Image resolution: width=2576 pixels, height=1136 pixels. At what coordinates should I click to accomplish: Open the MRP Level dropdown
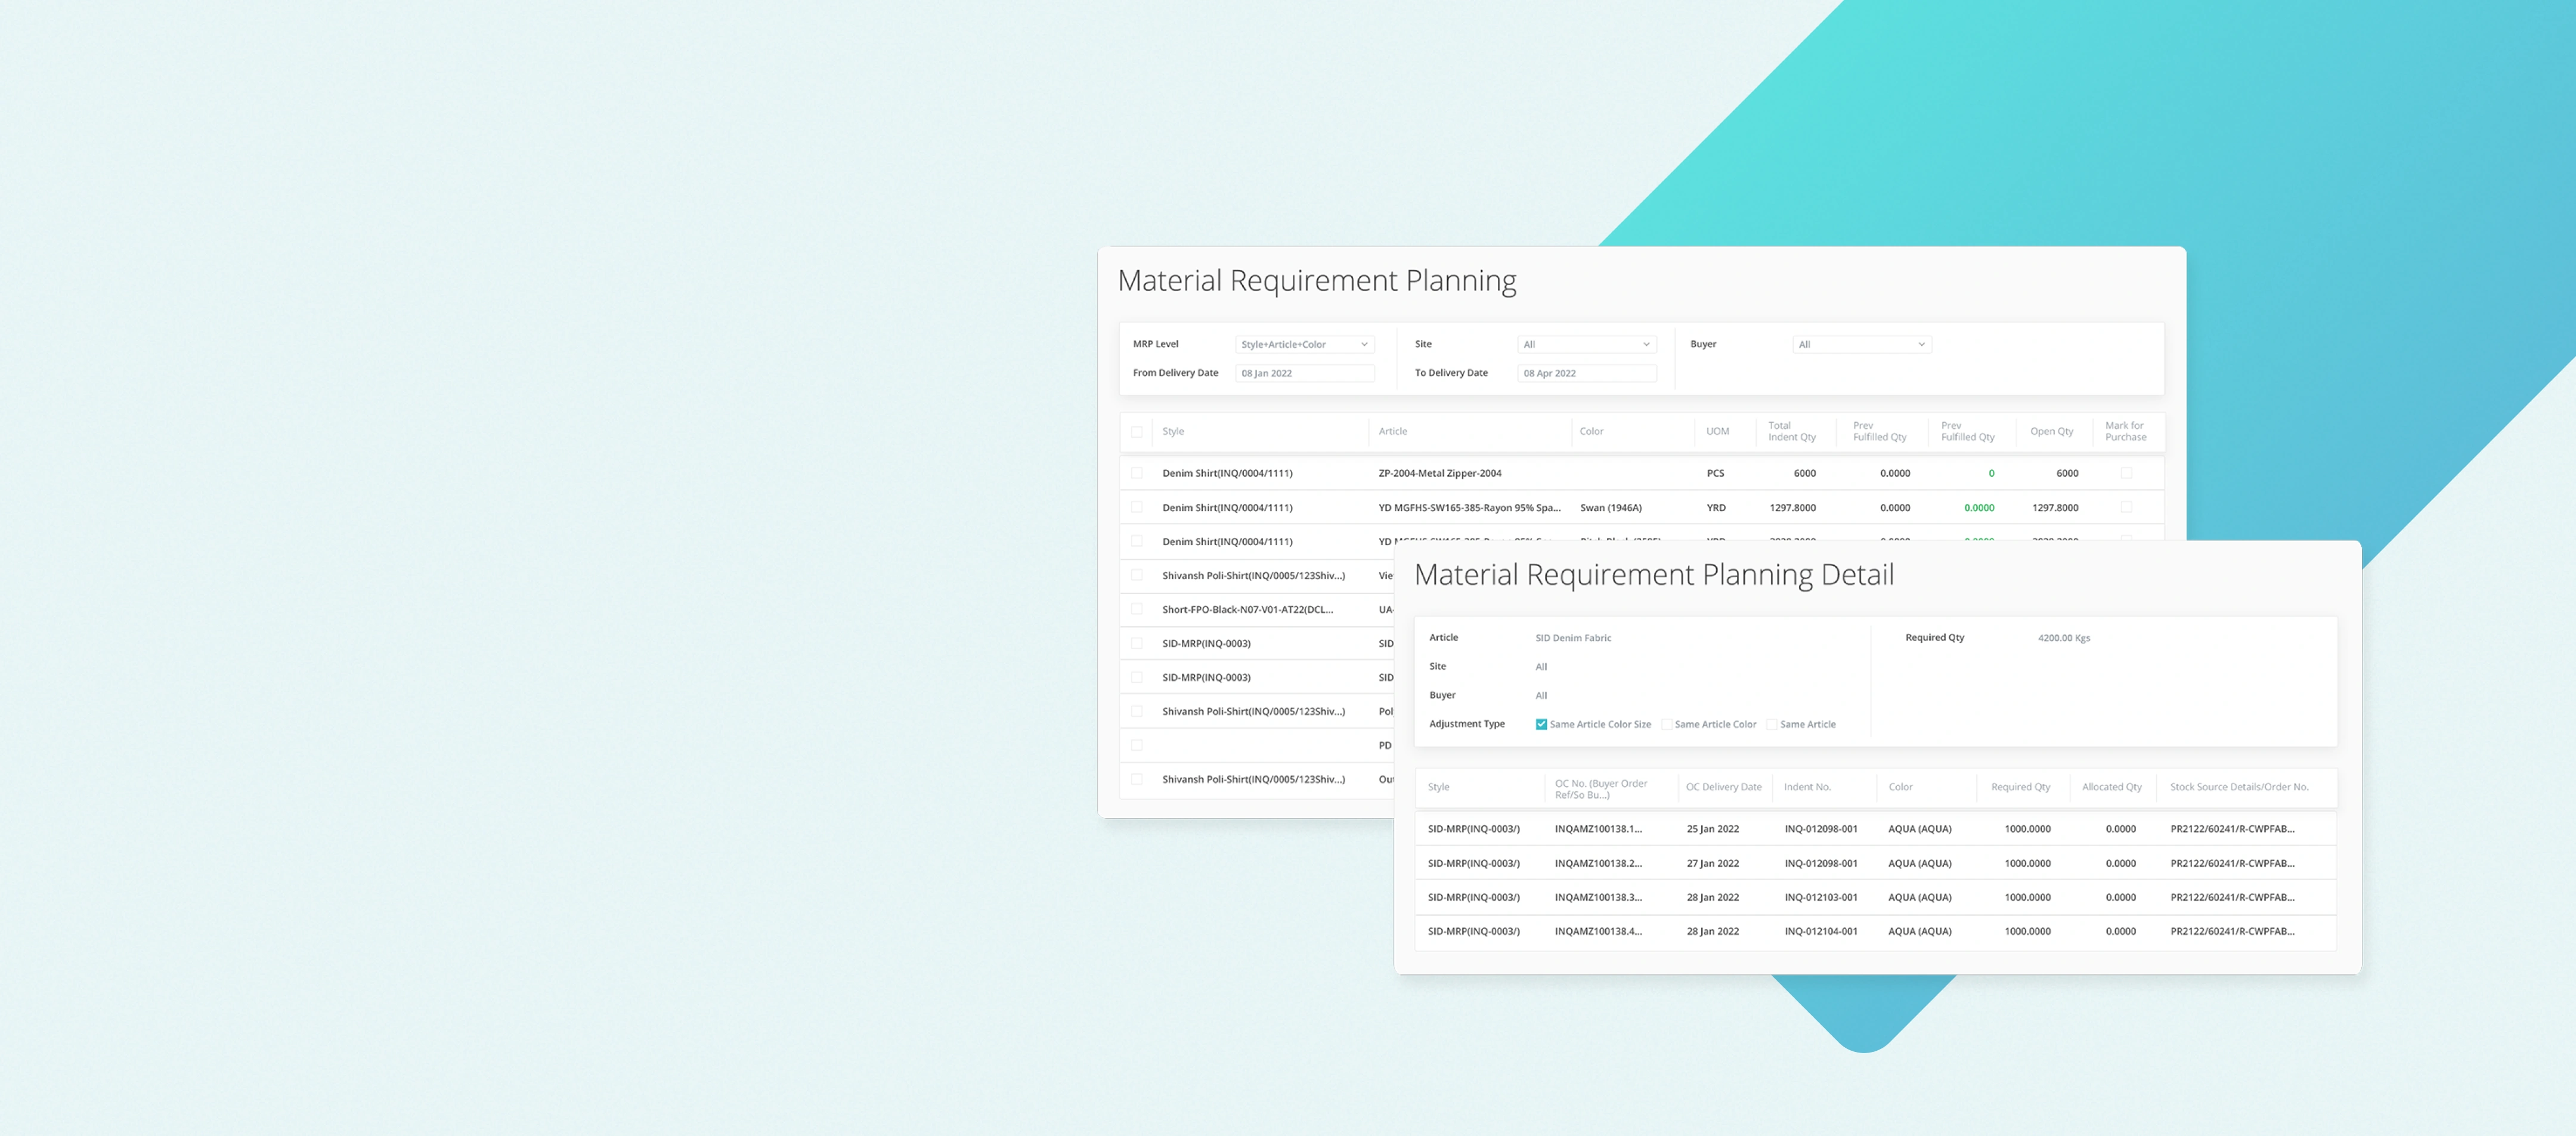tap(1304, 344)
